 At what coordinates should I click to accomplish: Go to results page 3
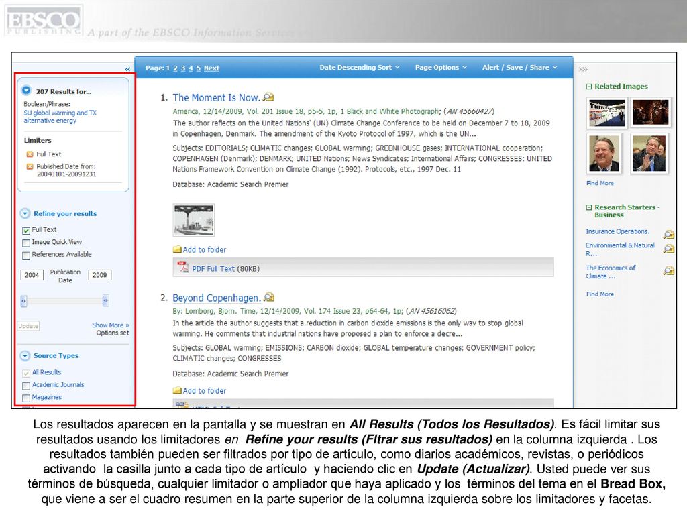pyautogui.click(x=183, y=68)
